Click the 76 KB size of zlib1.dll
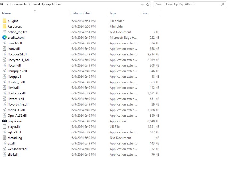 (x=155, y=155)
